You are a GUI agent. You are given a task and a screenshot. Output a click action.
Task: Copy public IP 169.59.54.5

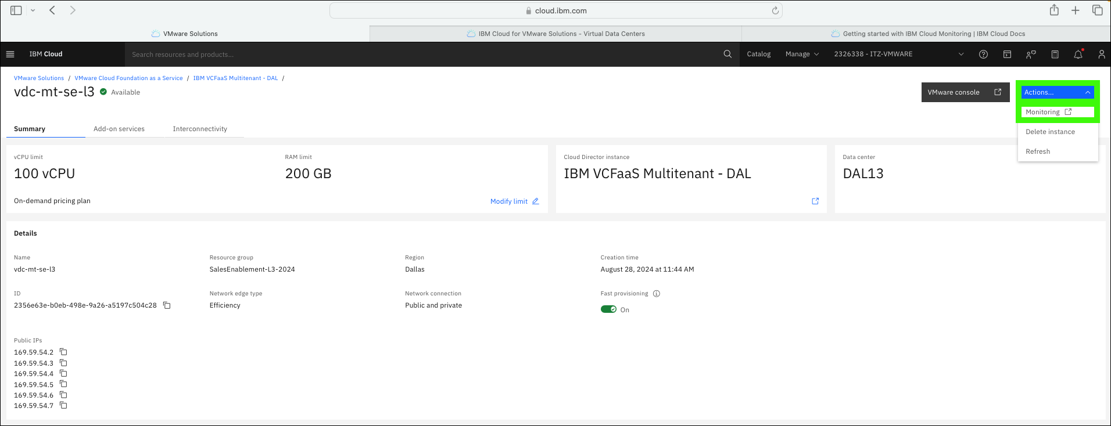(63, 384)
